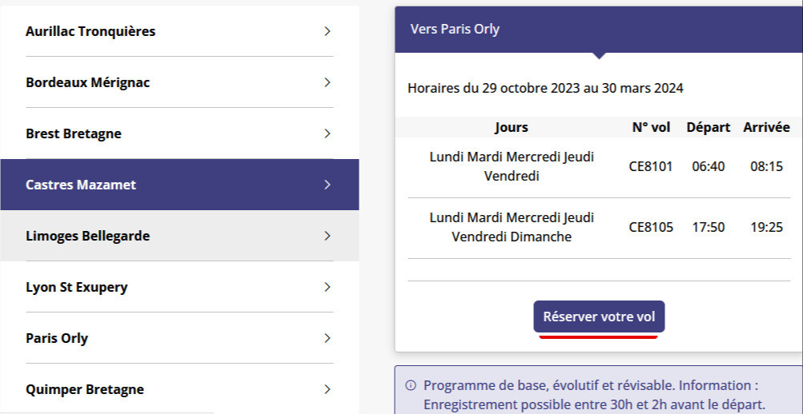803x414 pixels.
Task: Click the info icon in the notice box
Action: point(411,385)
